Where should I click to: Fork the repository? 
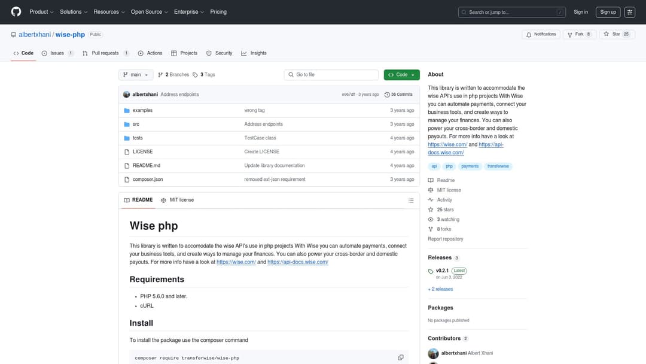coord(579,34)
